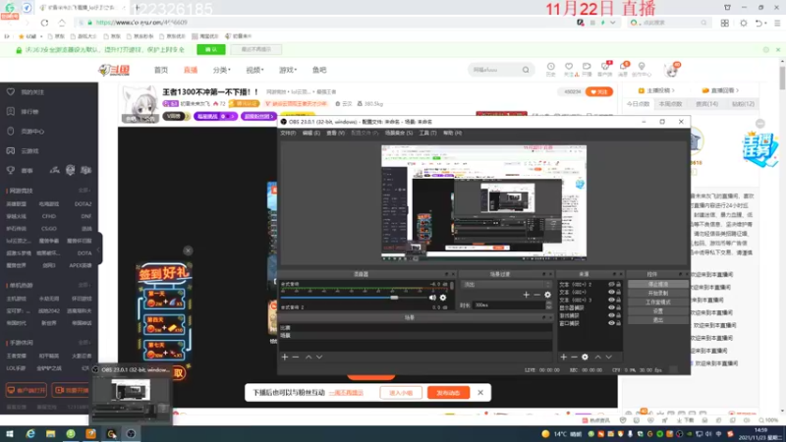Viewport: 786px width, 442px height.
Task: Open 编辑(E) menu in OBS
Action: coord(310,133)
